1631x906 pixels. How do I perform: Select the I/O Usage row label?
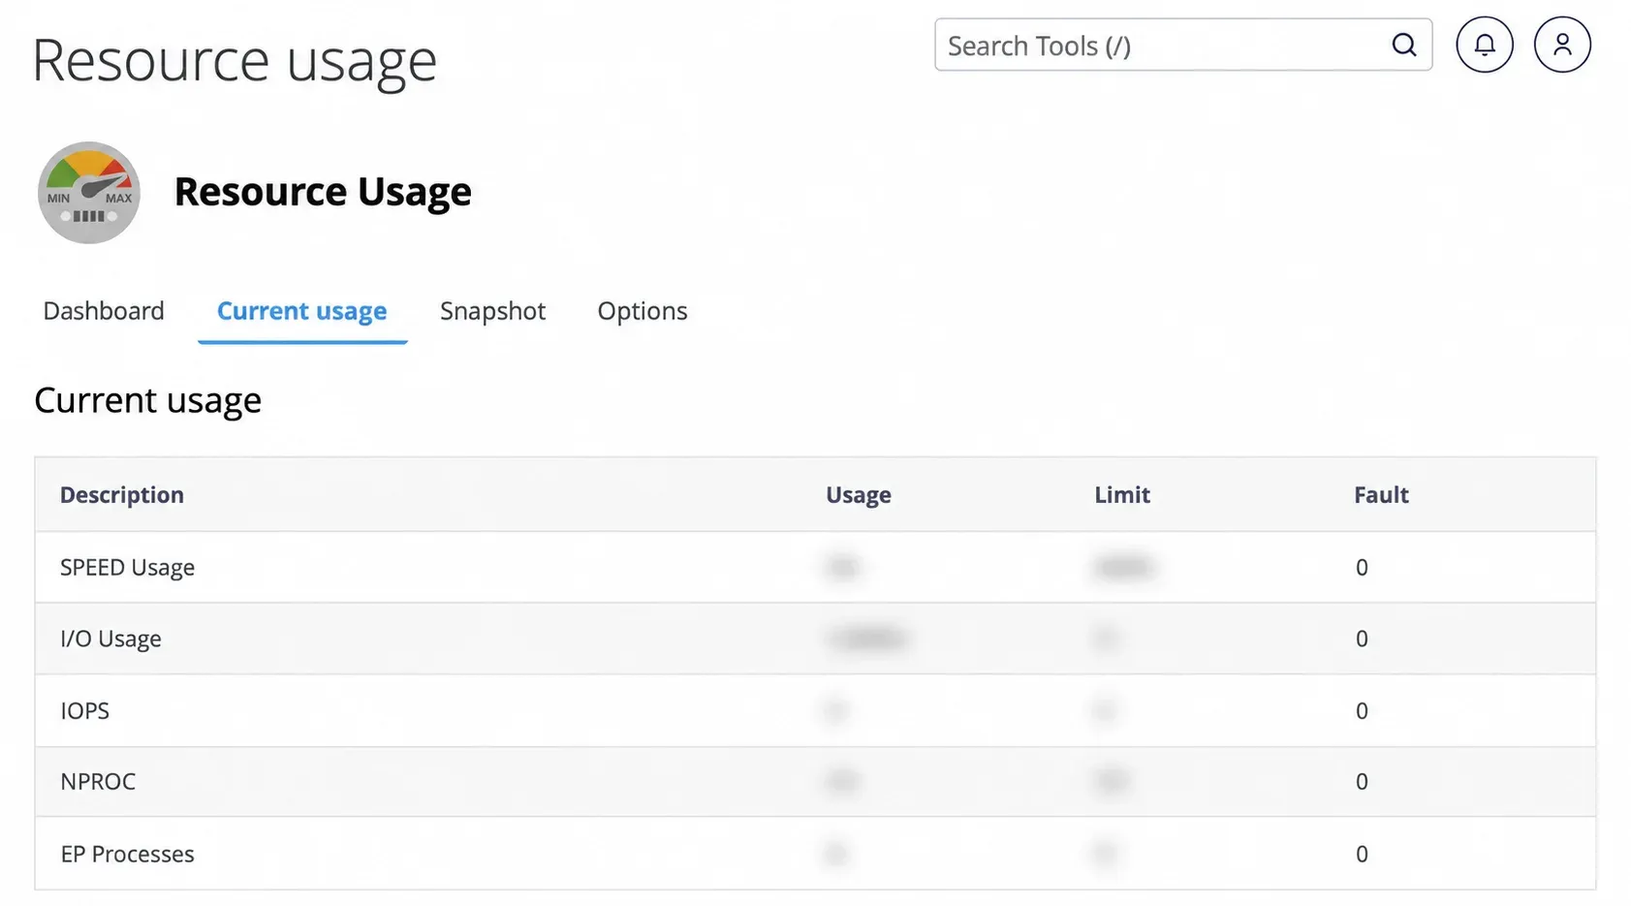(x=110, y=640)
